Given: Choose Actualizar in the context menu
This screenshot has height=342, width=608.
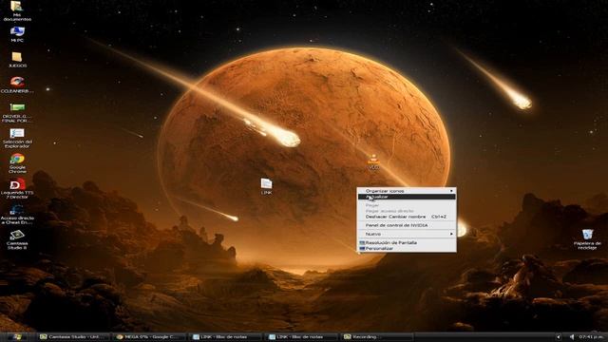Looking at the screenshot, I should pyautogui.click(x=407, y=197).
